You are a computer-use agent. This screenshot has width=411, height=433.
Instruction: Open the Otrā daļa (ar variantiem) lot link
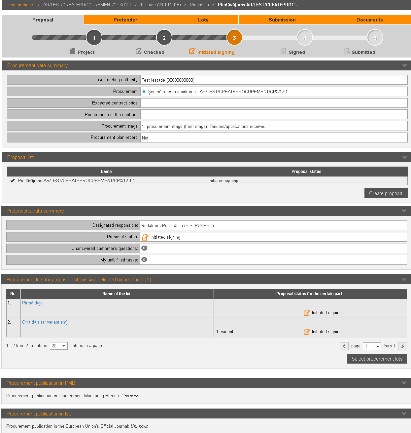tap(45, 322)
